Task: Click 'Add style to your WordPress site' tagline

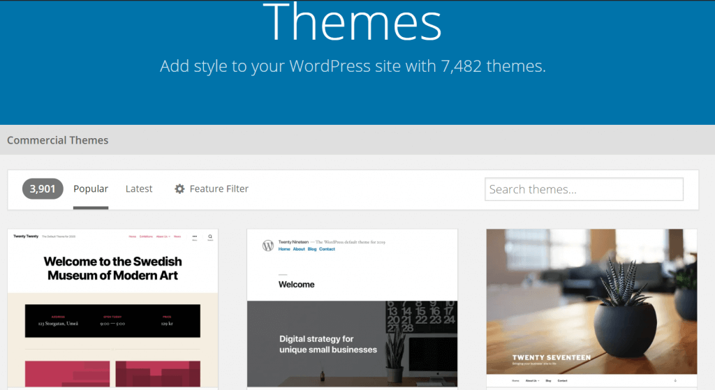Action: coord(353,66)
